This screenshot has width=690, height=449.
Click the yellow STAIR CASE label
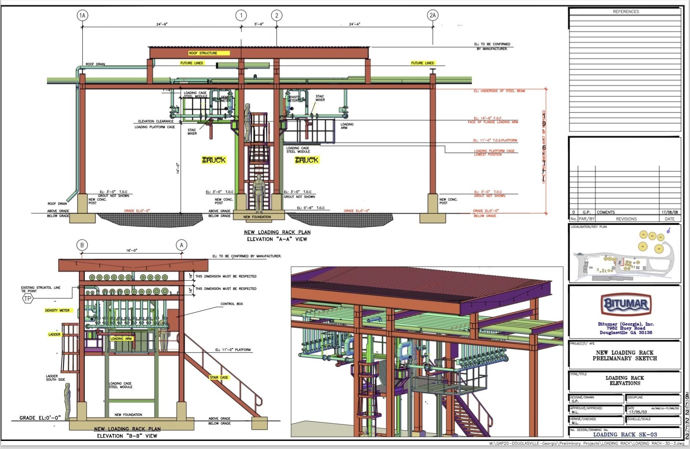pyautogui.click(x=219, y=377)
